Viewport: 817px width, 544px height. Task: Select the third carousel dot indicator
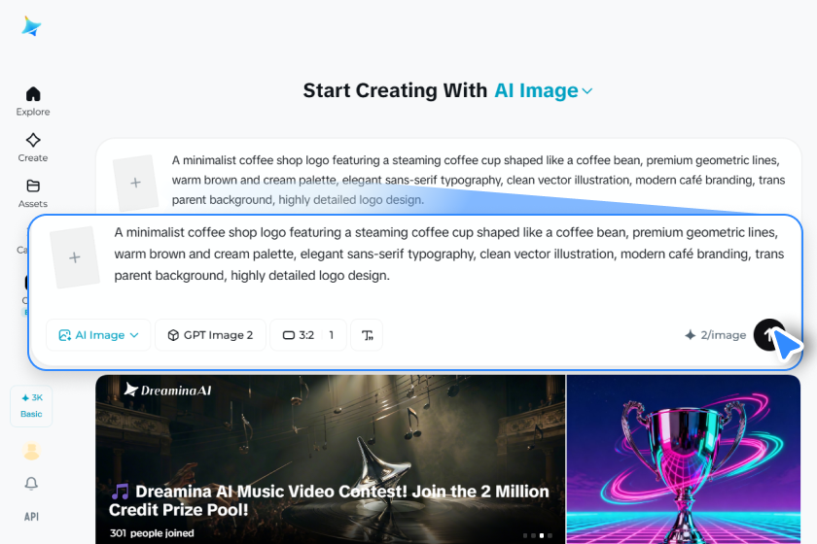coord(542,535)
